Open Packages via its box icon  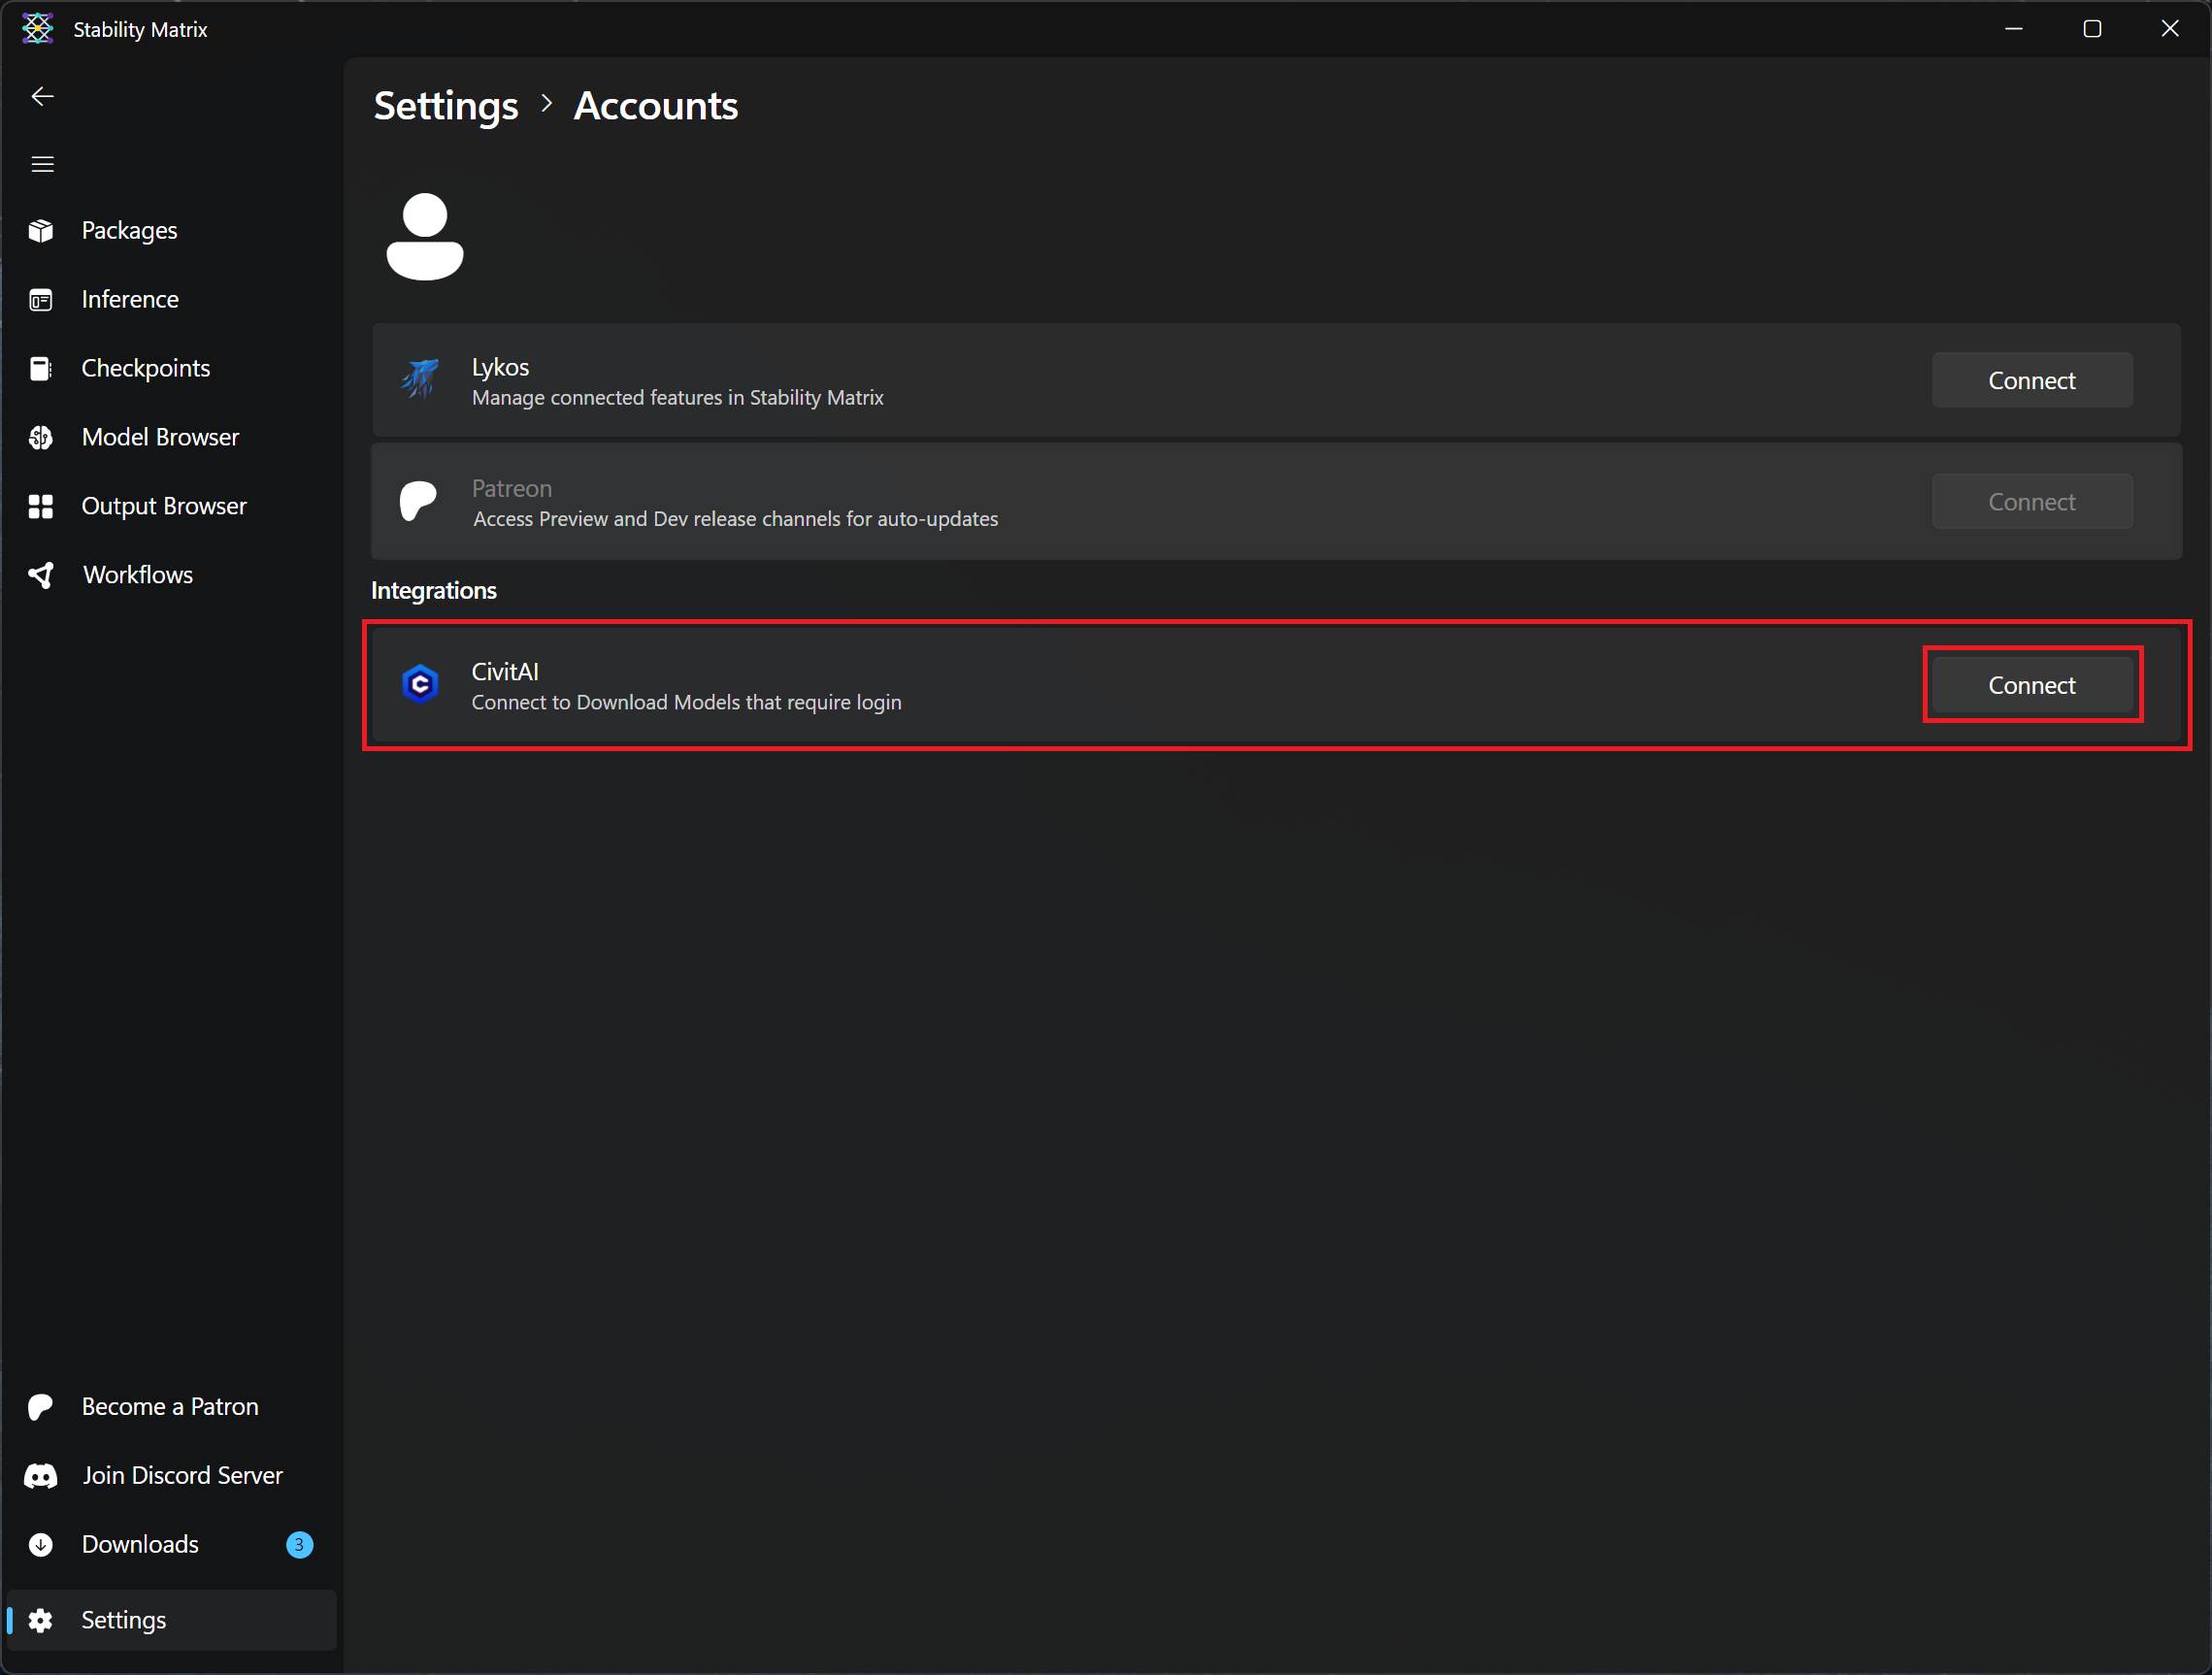coord(41,231)
